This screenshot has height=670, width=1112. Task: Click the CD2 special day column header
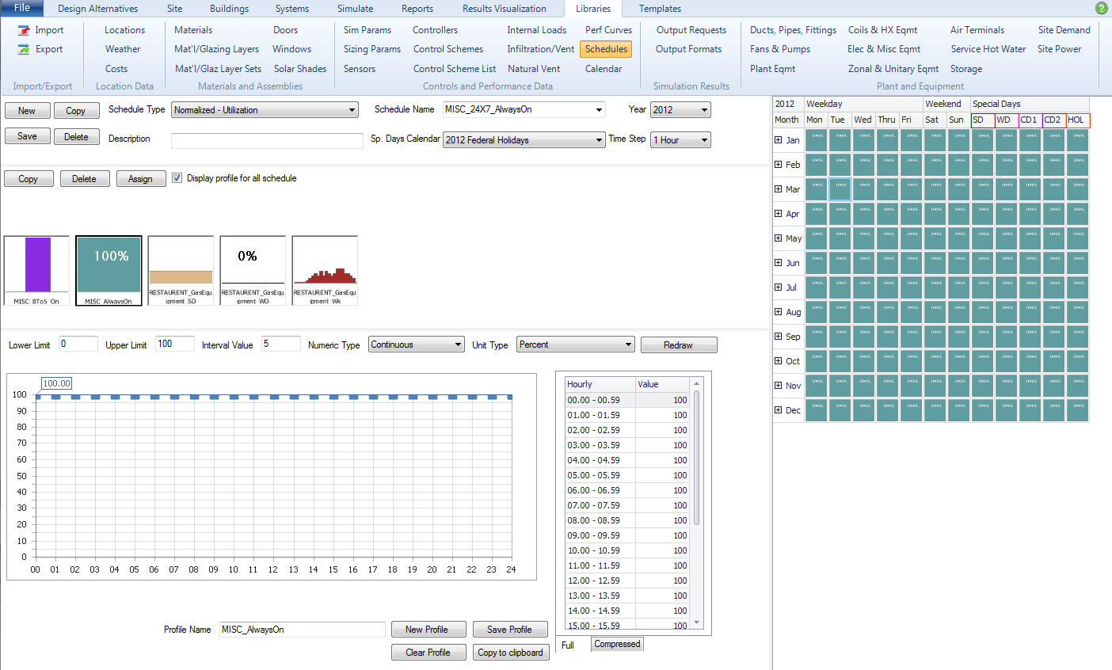coord(1054,120)
